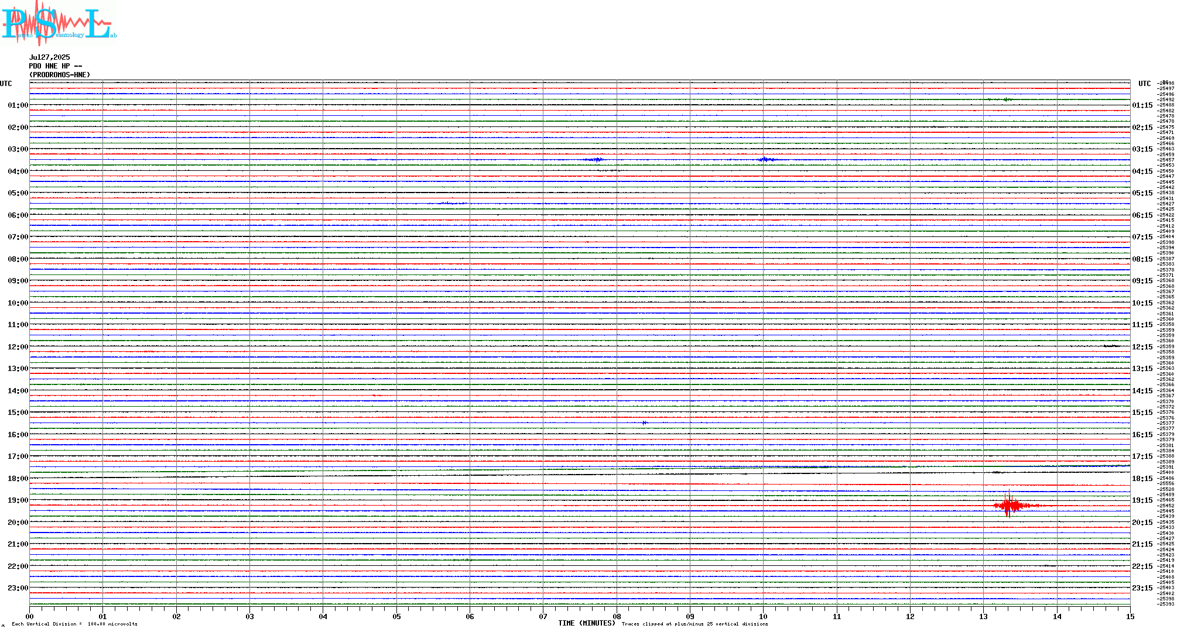Click the 09 minute tick label on the bottom axis
Image resolution: width=1177 pixels, height=632 pixels.
[x=690, y=616]
